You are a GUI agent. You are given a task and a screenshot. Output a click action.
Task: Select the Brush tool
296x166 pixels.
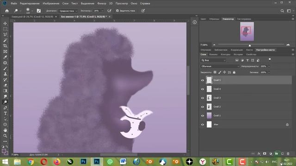(5, 69)
